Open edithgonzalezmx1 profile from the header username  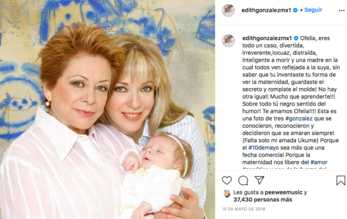[x=266, y=10]
